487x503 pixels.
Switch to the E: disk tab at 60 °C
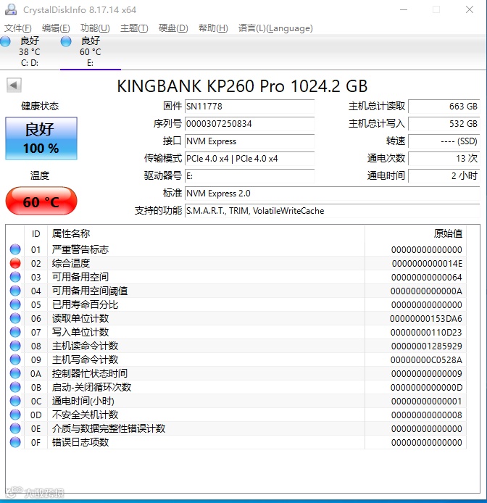(91, 51)
